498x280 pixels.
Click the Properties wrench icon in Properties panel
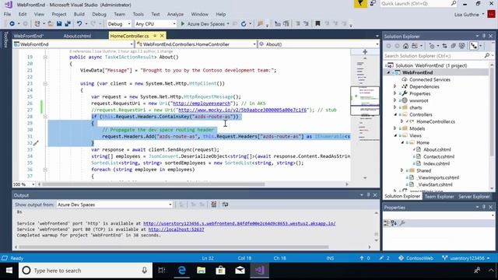(402, 223)
